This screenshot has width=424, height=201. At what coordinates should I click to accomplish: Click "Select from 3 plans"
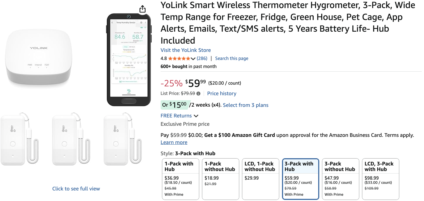point(245,105)
